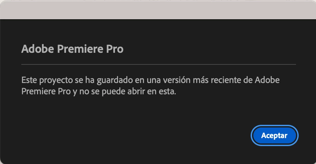
Task: Click the word "proyecto" in the message
Action: coord(56,80)
